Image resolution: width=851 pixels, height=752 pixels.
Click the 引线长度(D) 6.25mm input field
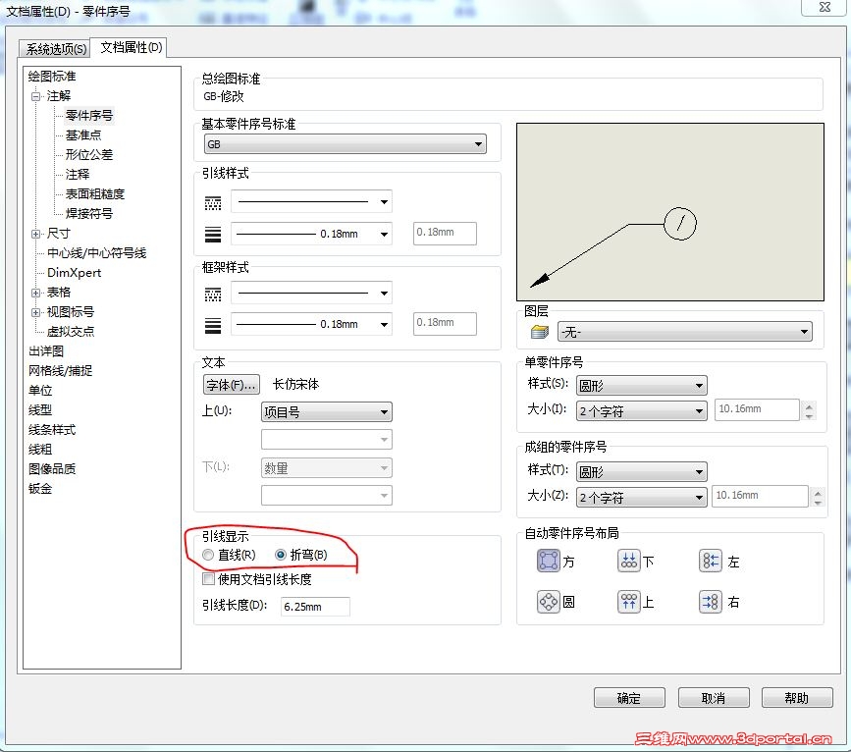(x=315, y=607)
